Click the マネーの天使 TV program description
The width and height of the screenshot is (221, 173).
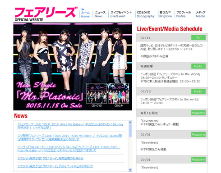[171, 47]
